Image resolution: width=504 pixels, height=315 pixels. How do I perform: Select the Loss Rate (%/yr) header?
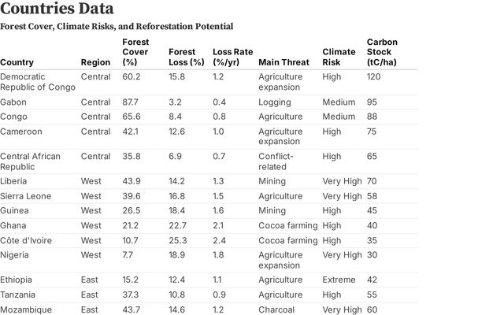tap(229, 57)
